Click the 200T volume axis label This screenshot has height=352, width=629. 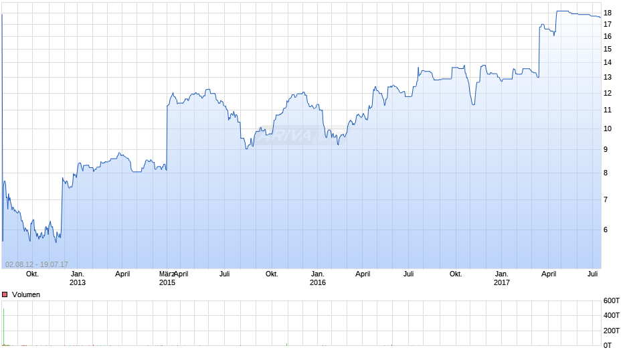612,331
